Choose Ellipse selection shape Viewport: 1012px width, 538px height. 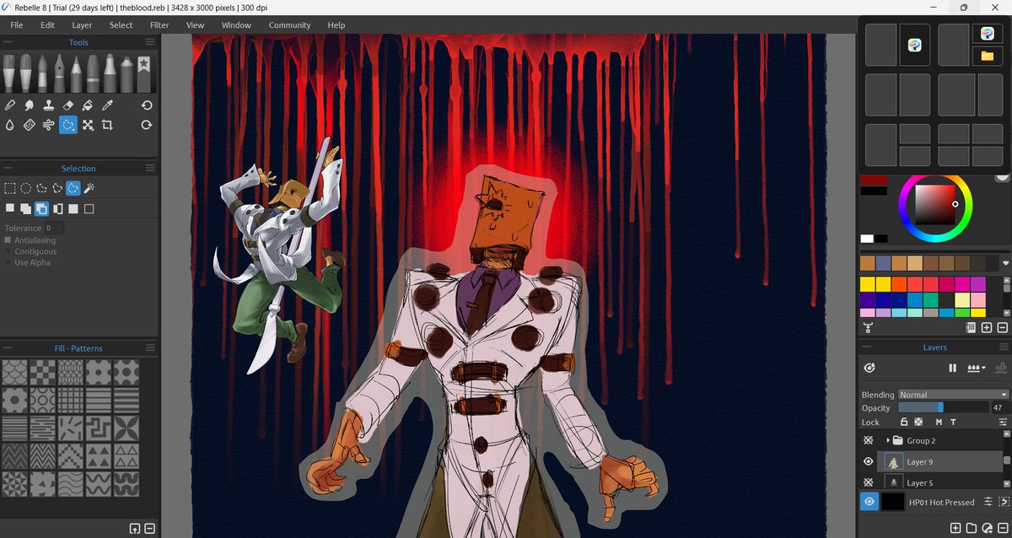(25, 188)
